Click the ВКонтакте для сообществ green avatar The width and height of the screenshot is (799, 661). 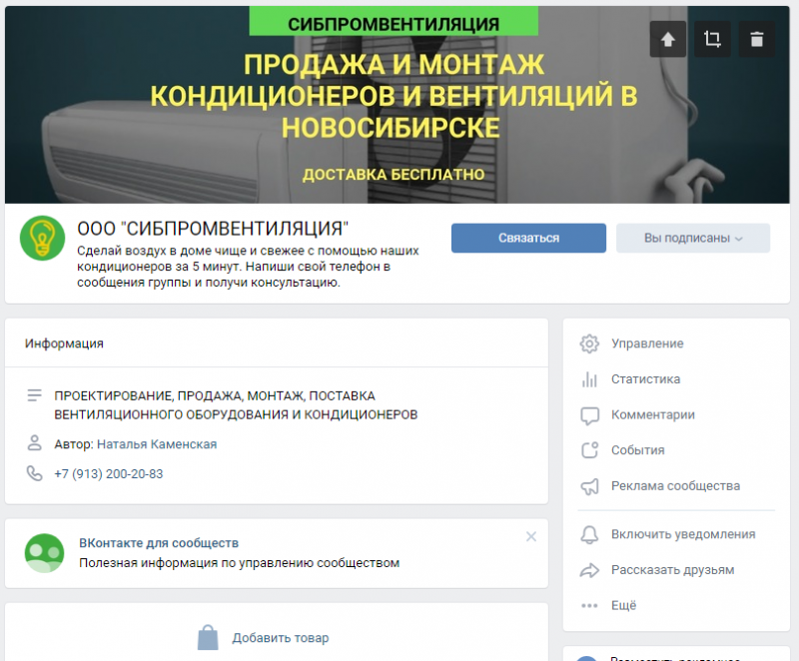[x=44, y=553]
